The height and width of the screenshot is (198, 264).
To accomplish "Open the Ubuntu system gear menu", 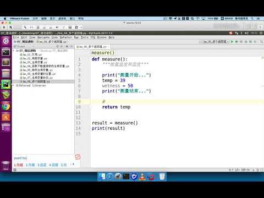I will point(261,33).
